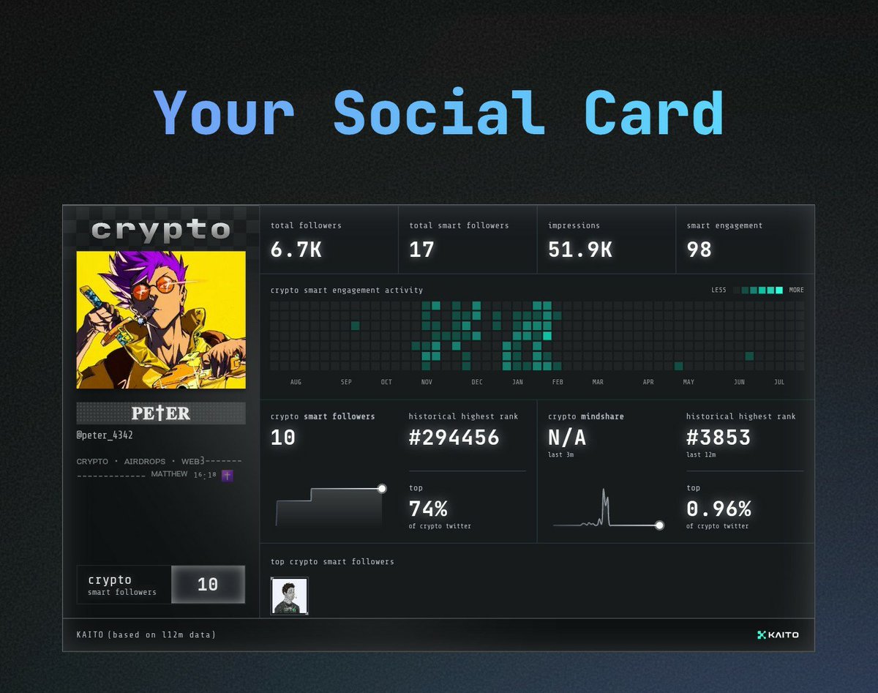Click the crypto title banner above the avatar
The image size is (878, 693).
(x=161, y=231)
